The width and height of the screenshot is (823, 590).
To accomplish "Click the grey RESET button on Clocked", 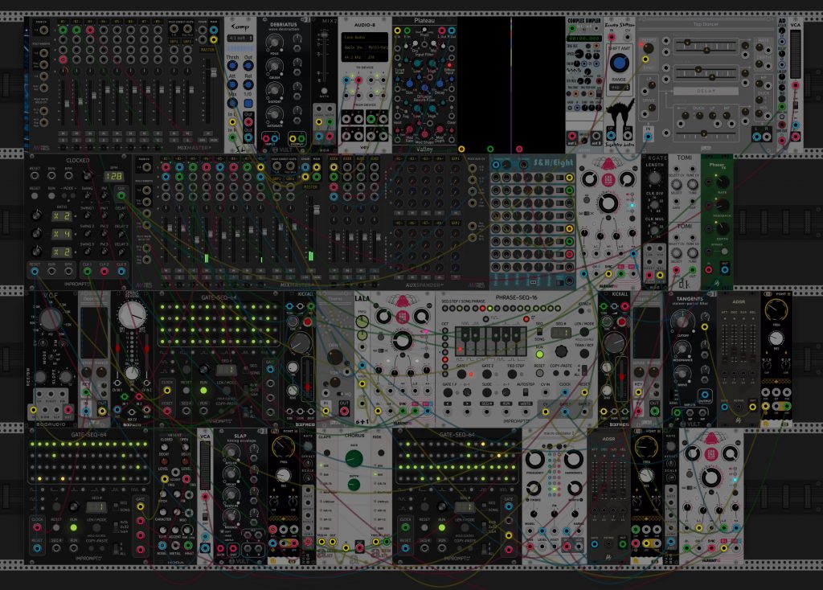I will [x=35, y=196].
